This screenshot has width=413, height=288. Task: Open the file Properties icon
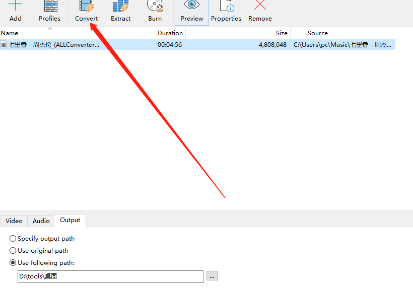point(227,6)
